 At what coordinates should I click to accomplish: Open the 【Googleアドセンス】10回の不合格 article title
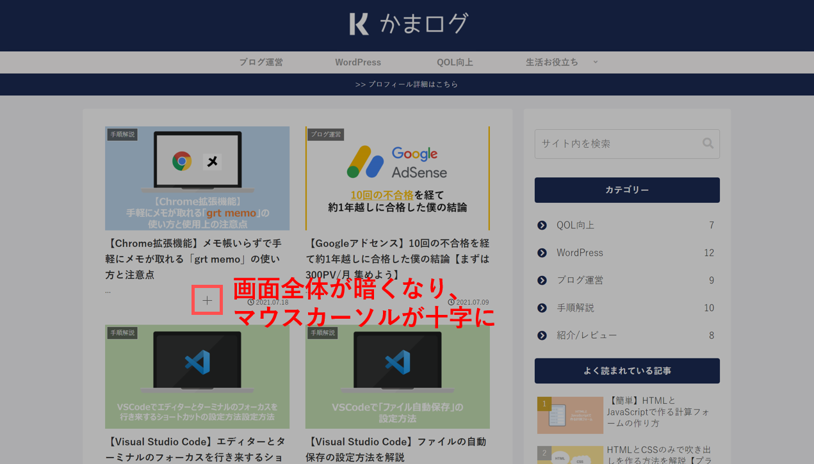pos(398,259)
